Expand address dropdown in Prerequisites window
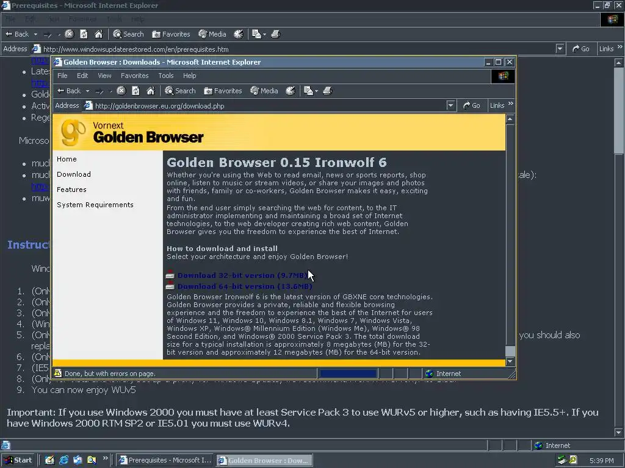Viewport: 625px width, 468px height. coord(560,49)
